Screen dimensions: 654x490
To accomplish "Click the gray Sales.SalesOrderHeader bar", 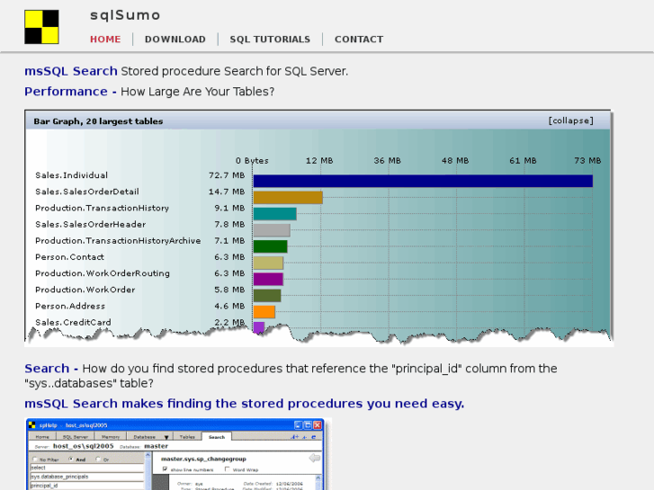I will coord(272,230).
